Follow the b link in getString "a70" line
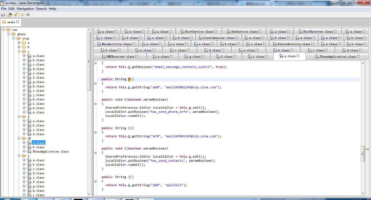Image resolution: width=371 pixels, height=200 pixels. coord(129,136)
